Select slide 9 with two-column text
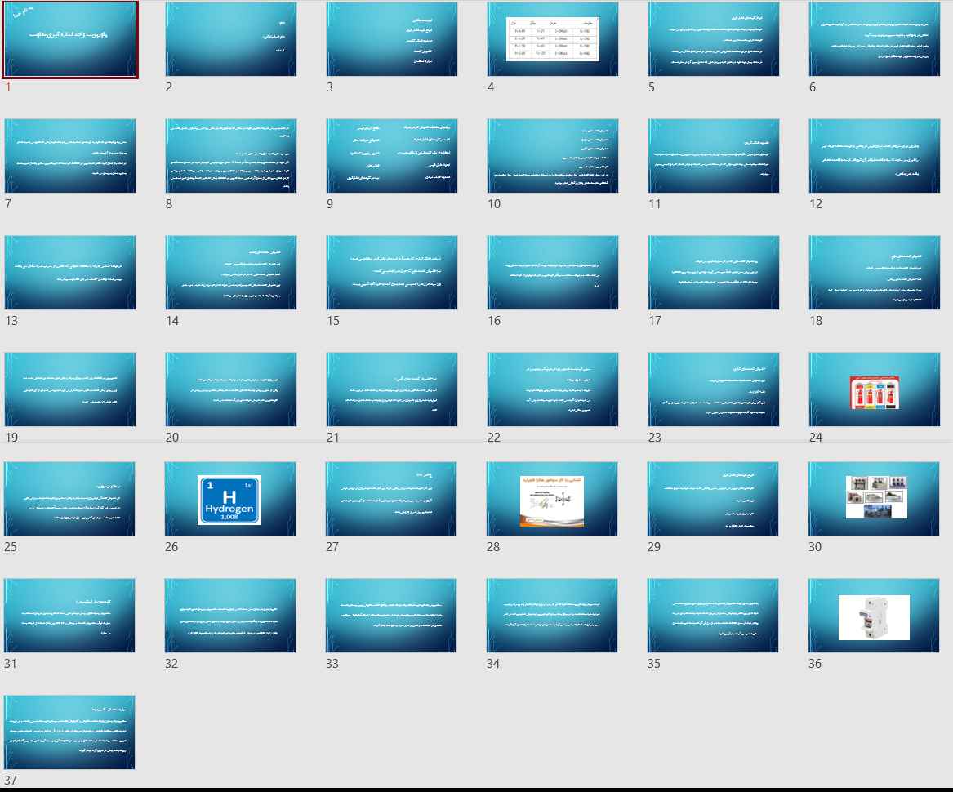Image resolution: width=953 pixels, height=792 pixels. [391, 156]
